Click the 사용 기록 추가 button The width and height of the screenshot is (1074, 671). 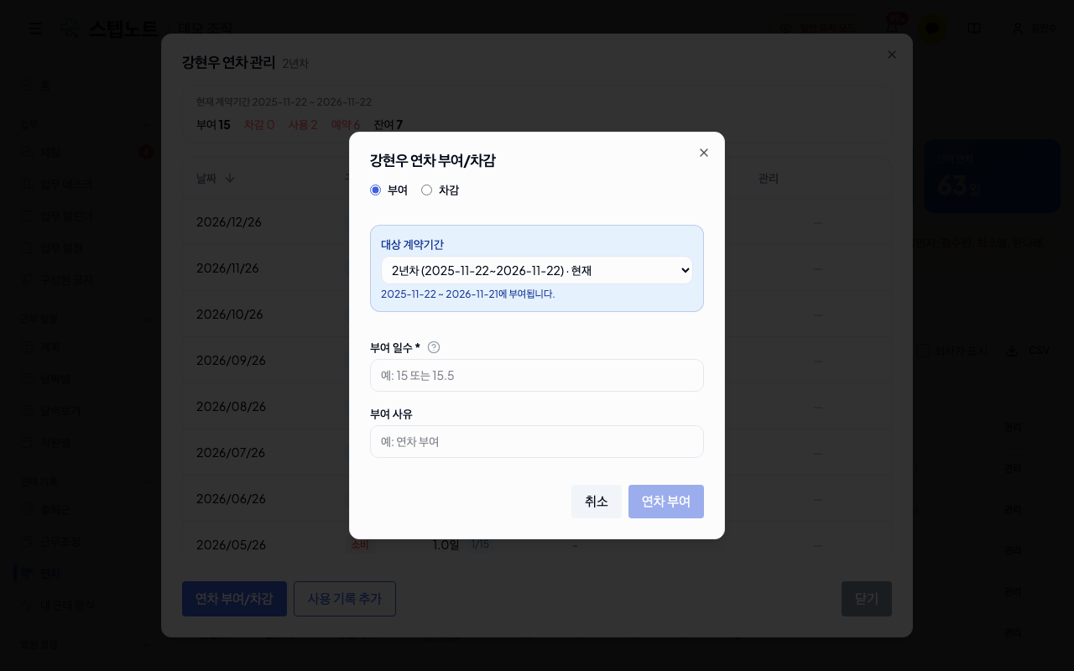345,599
